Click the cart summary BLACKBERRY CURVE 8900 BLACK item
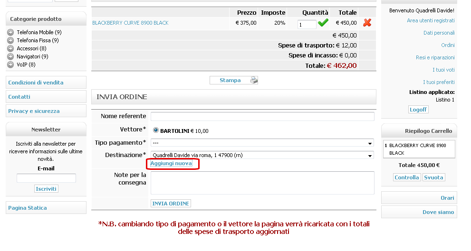The width and height of the screenshot is (471, 251). 419,149
